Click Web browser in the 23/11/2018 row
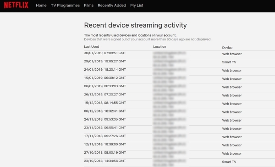The image size is (275, 167). pos(232,128)
